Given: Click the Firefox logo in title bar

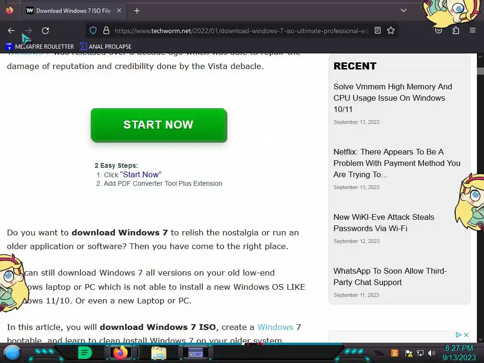Looking at the screenshot, I should click(x=9, y=10).
